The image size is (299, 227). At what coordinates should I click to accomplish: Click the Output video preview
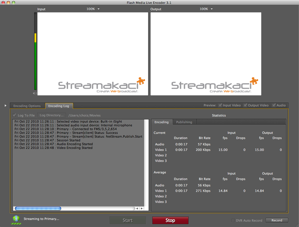click(x=206, y=54)
